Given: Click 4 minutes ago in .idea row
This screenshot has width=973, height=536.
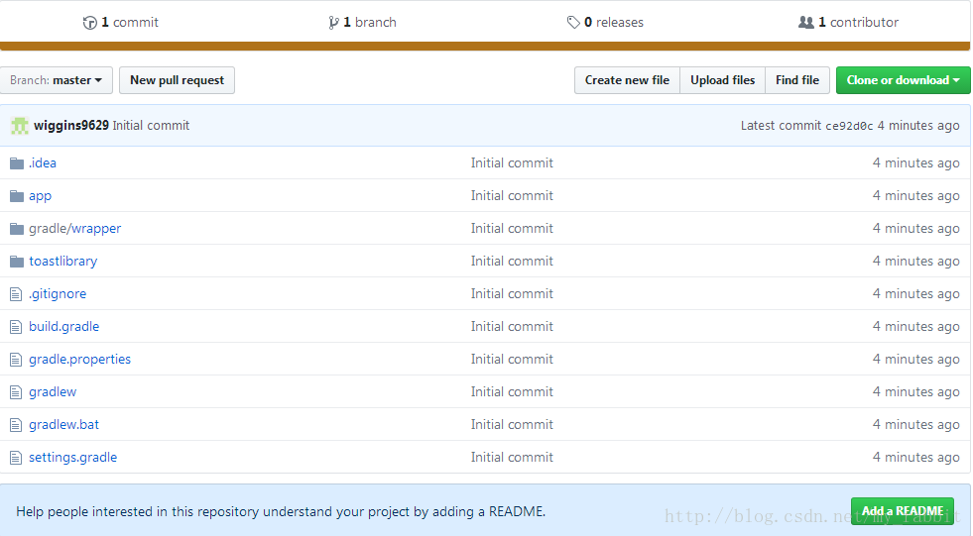Looking at the screenshot, I should 915,162.
